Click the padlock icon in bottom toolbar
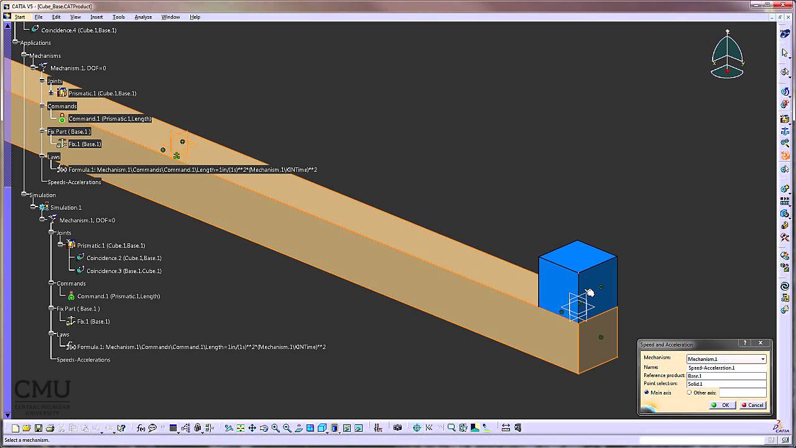The image size is (796, 448). 198,428
